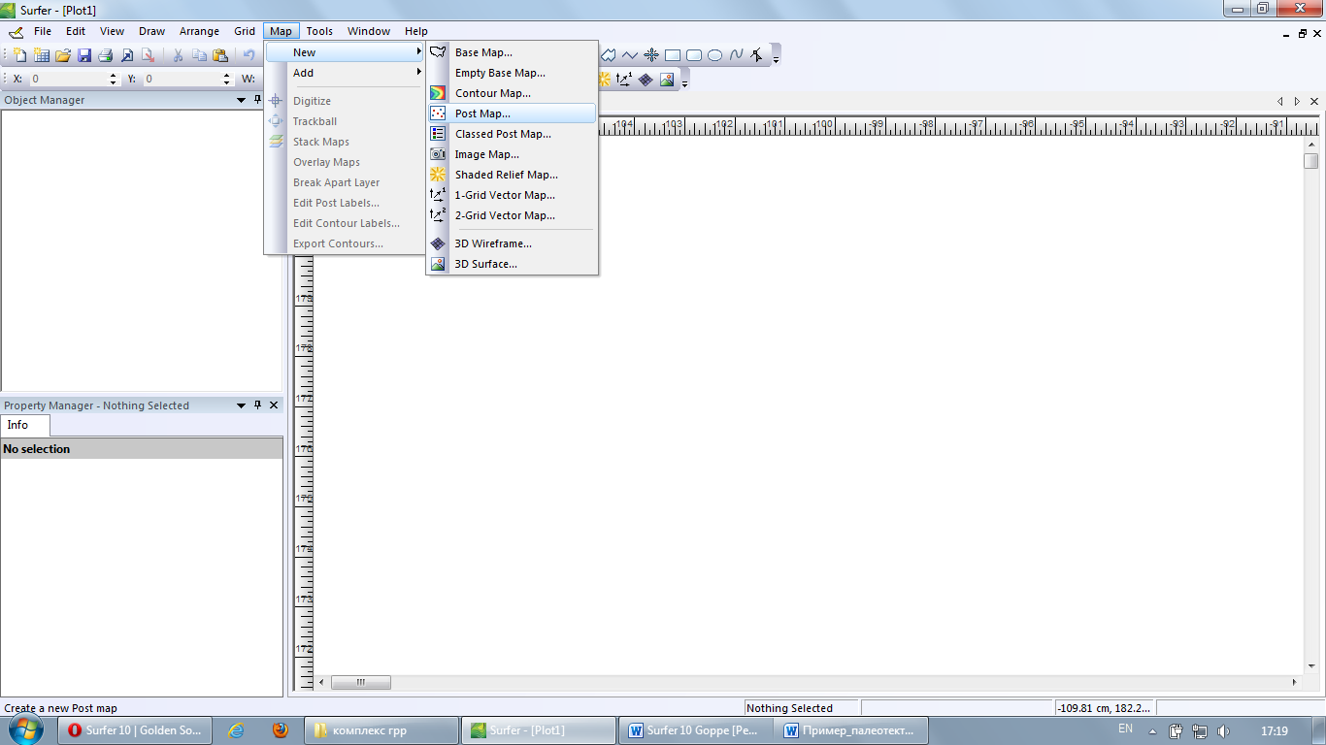Open the Arrange menu
Screen dimensions: 1326x745
(x=200, y=31)
